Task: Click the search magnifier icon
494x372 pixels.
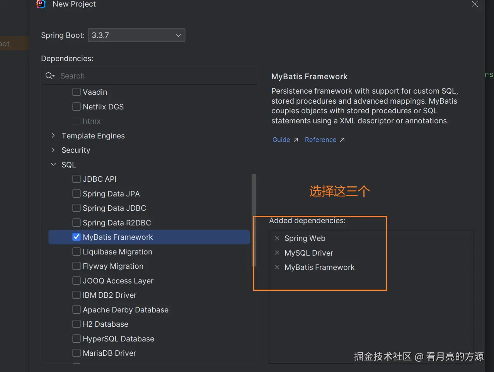Action: (50, 76)
